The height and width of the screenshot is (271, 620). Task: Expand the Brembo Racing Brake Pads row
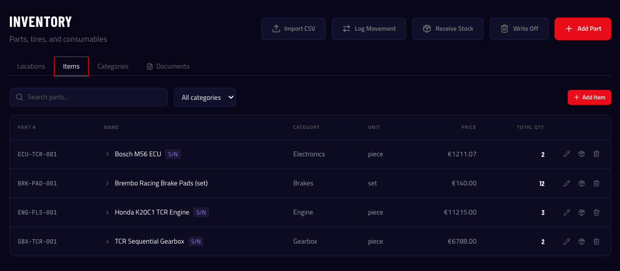click(x=108, y=183)
